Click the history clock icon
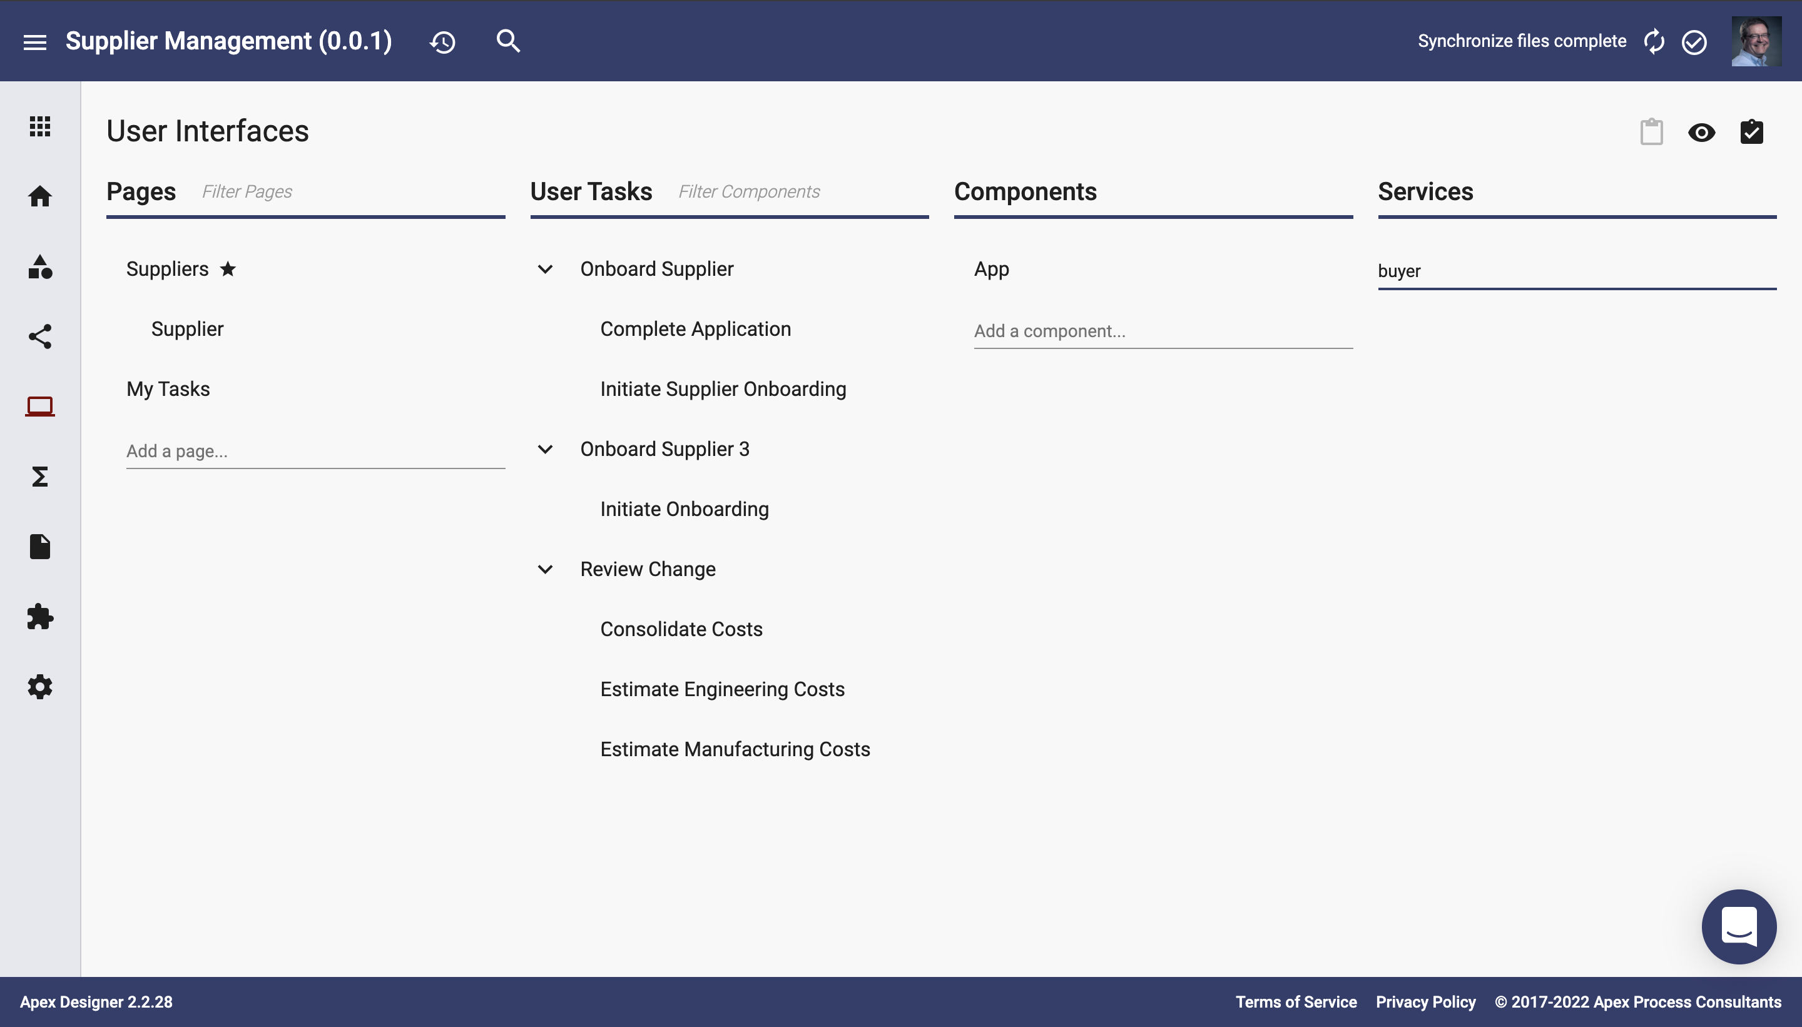This screenshot has height=1027, width=1802. pos(442,41)
